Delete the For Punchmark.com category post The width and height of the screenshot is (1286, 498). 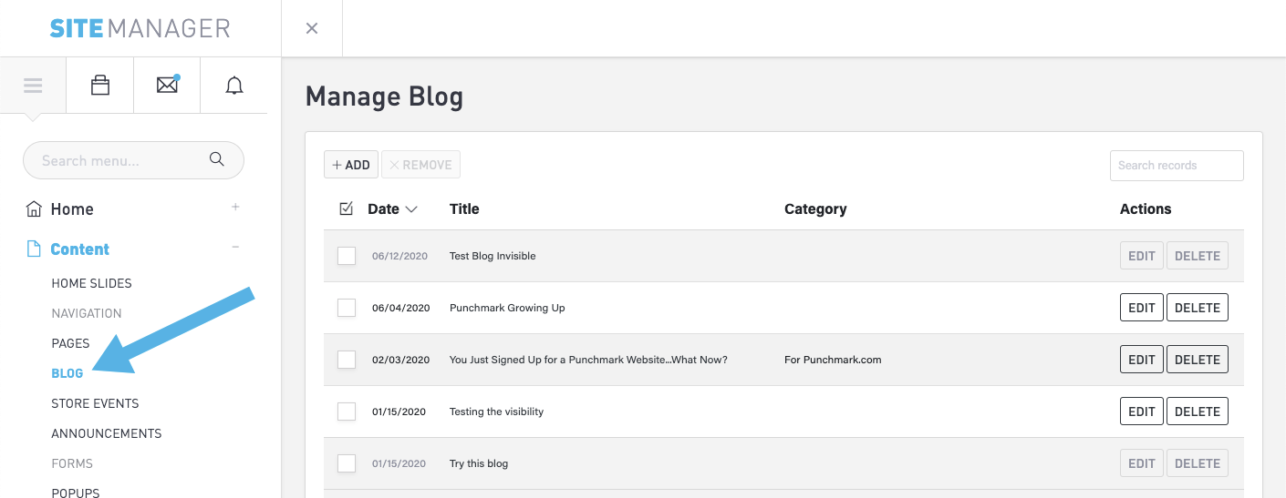(x=1197, y=360)
